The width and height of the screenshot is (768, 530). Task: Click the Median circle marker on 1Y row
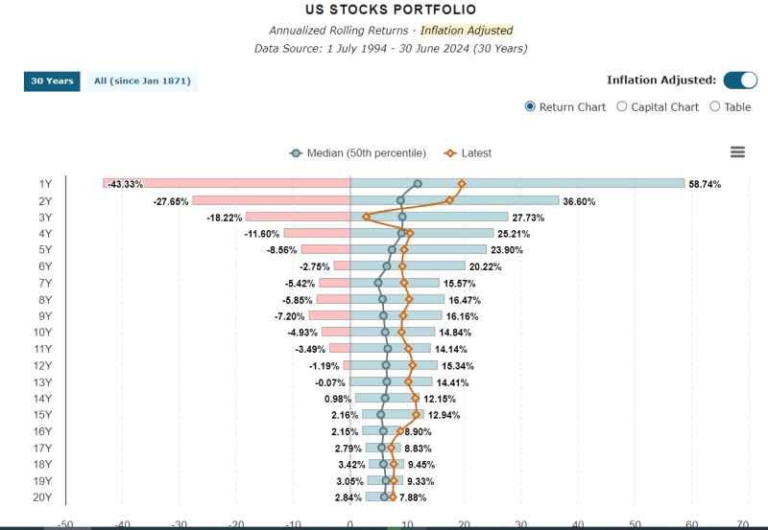pyautogui.click(x=418, y=184)
